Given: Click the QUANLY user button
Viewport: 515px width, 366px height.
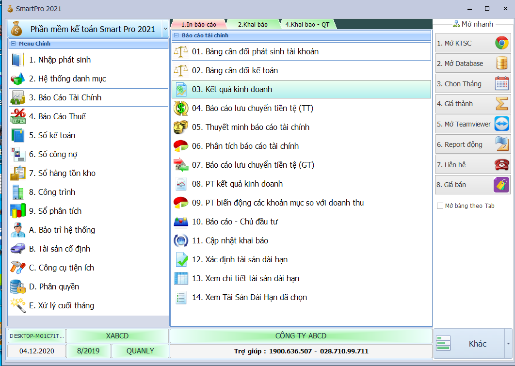Looking at the screenshot, I should pyautogui.click(x=140, y=351).
